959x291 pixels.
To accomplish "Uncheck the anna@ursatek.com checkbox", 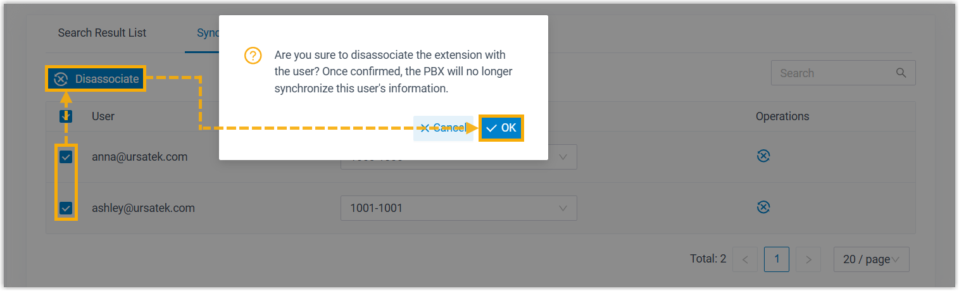I will (x=66, y=156).
